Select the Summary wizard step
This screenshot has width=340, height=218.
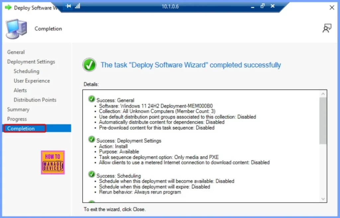[18, 109]
